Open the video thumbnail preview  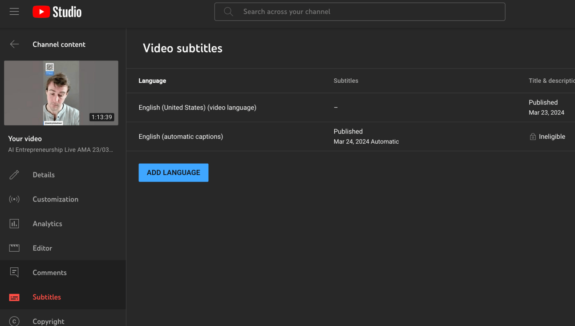pyautogui.click(x=61, y=93)
